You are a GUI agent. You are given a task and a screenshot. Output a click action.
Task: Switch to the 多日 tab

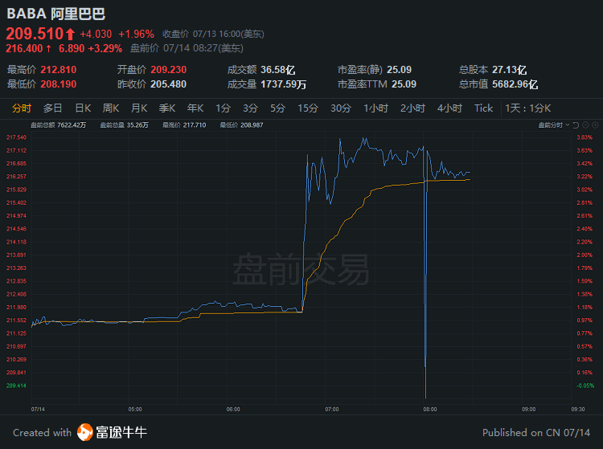point(53,108)
